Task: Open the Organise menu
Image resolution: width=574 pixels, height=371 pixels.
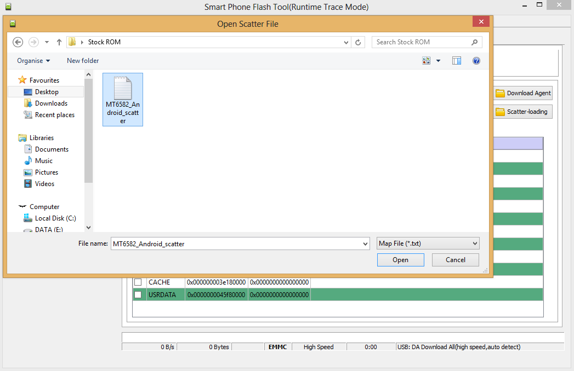Action: pyautogui.click(x=33, y=61)
